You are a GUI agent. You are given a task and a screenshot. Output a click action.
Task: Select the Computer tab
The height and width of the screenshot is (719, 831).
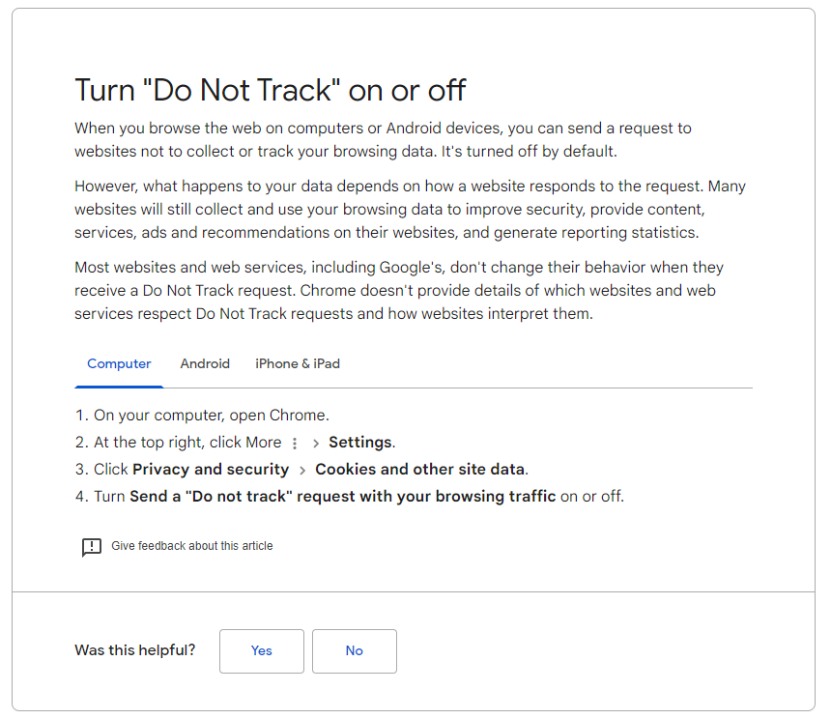click(x=119, y=364)
